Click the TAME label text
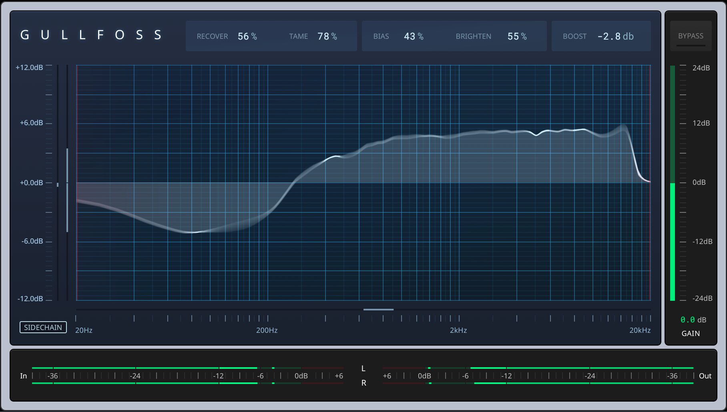Screen dimensions: 727x412 [299, 36]
